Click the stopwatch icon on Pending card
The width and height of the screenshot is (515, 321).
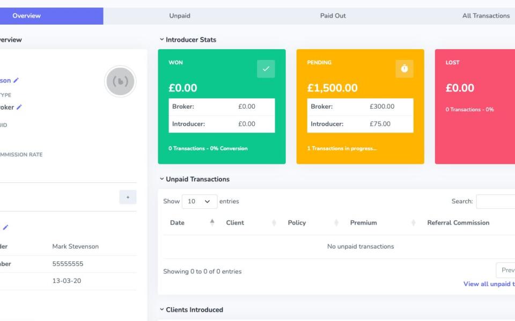click(x=404, y=69)
